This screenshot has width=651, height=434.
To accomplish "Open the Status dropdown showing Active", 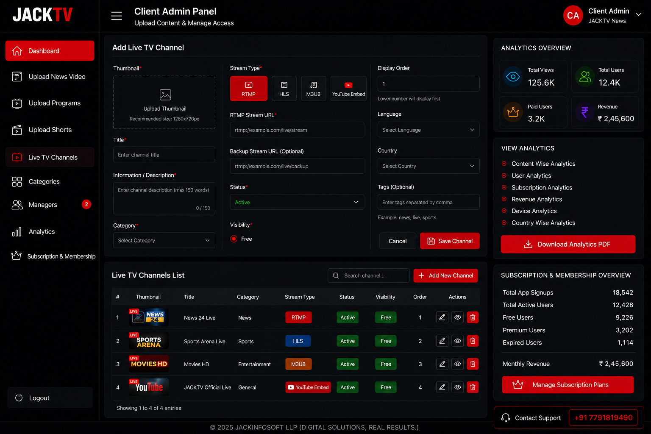I will [297, 202].
